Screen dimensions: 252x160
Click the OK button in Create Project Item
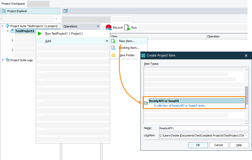click(x=198, y=145)
